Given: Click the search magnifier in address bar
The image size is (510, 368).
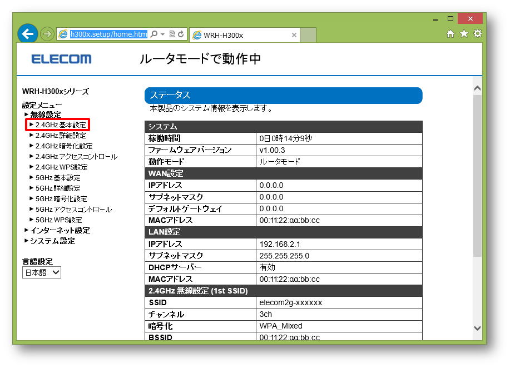Looking at the screenshot, I should coord(154,34).
